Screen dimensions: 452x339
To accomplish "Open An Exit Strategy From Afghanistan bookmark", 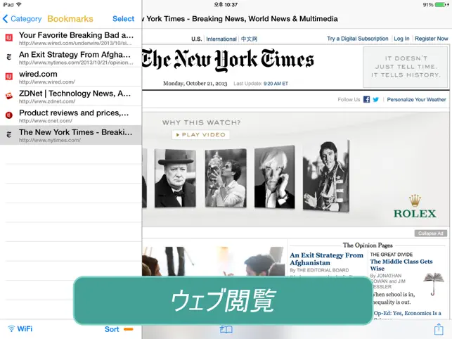I will (x=70, y=58).
